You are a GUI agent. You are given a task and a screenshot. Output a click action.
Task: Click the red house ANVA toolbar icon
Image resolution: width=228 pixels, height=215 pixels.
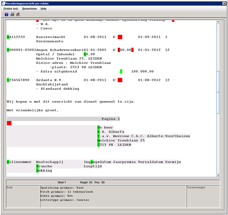pyautogui.click(x=18, y=14)
